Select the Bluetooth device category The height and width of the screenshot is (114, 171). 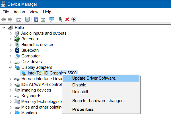(x=30, y=50)
